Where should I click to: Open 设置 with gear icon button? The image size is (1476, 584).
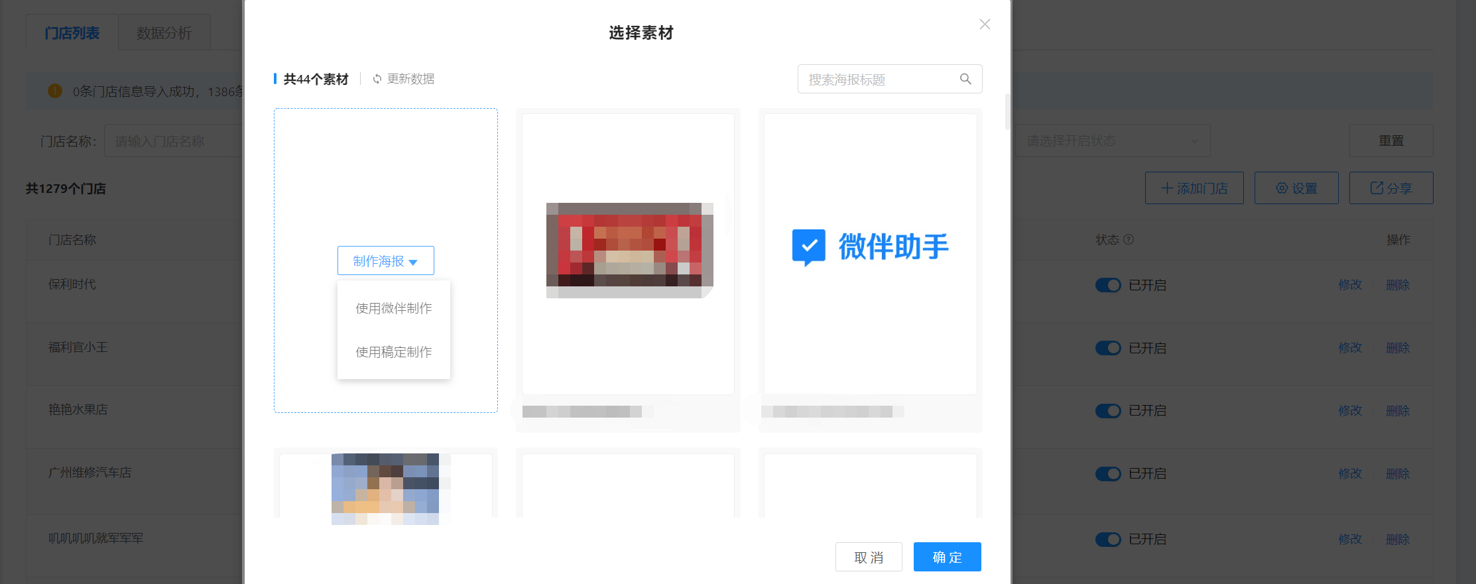click(x=1296, y=188)
